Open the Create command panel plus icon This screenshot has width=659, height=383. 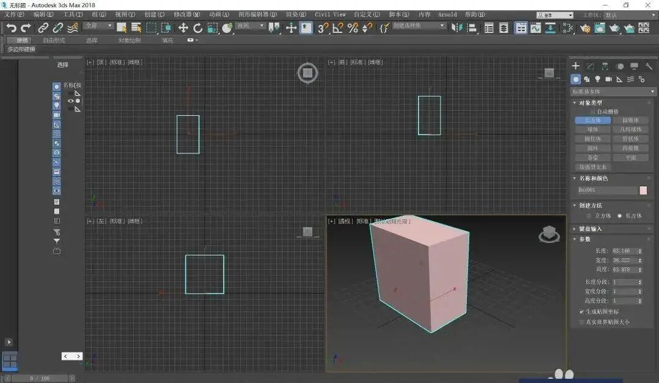click(x=576, y=66)
